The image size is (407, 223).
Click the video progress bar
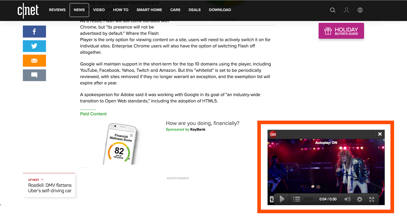[309, 199]
